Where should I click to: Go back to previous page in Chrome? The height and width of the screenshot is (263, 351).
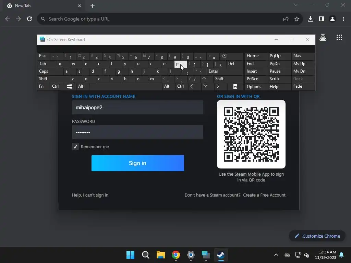point(8,19)
